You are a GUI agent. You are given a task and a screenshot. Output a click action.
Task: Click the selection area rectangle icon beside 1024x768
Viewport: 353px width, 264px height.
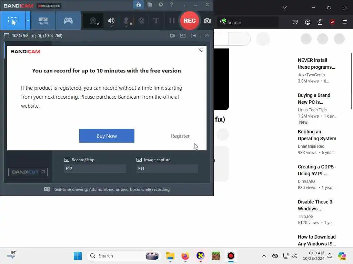coord(7,36)
